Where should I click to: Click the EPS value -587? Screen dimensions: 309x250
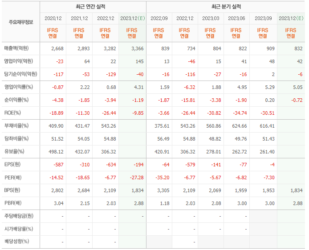point(58,165)
